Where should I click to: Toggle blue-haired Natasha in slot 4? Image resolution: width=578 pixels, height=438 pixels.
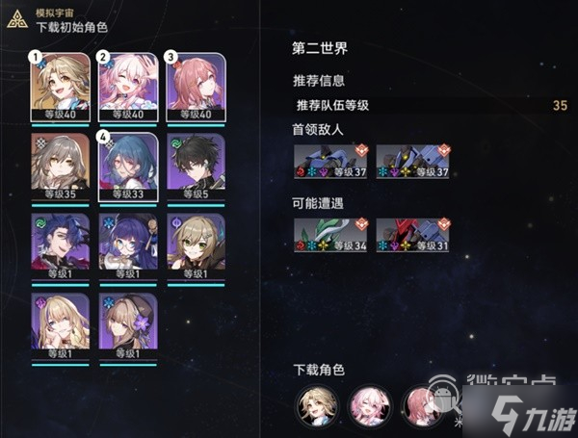coord(128,167)
